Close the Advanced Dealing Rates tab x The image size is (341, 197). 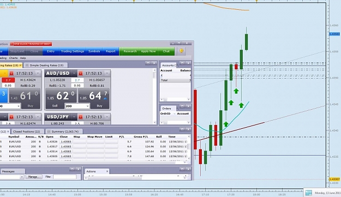pos(20,65)
